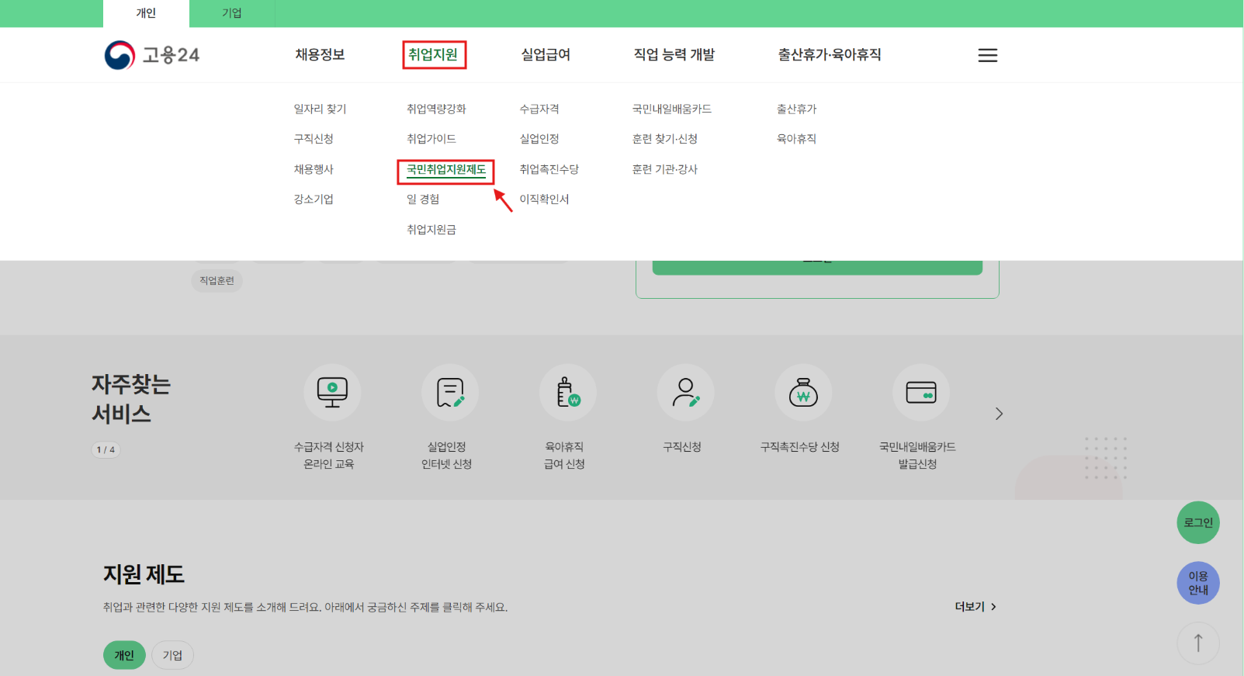
Task: Select the 육아휴직 급여 신청 icon
Action: pos(568,392)
